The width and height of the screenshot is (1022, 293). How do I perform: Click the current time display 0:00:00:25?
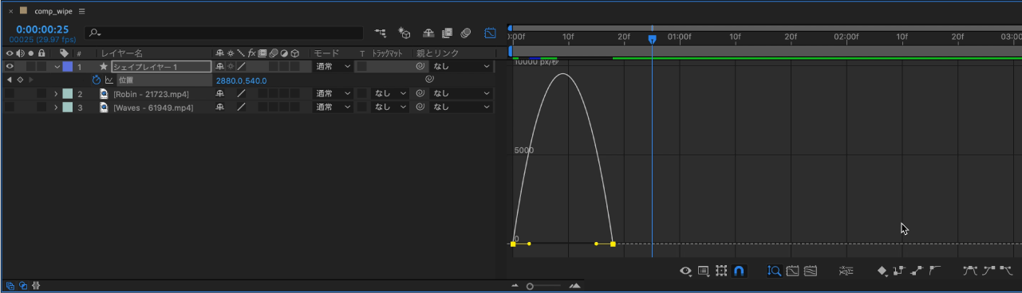pyautogui.click(x=42, y=29)
